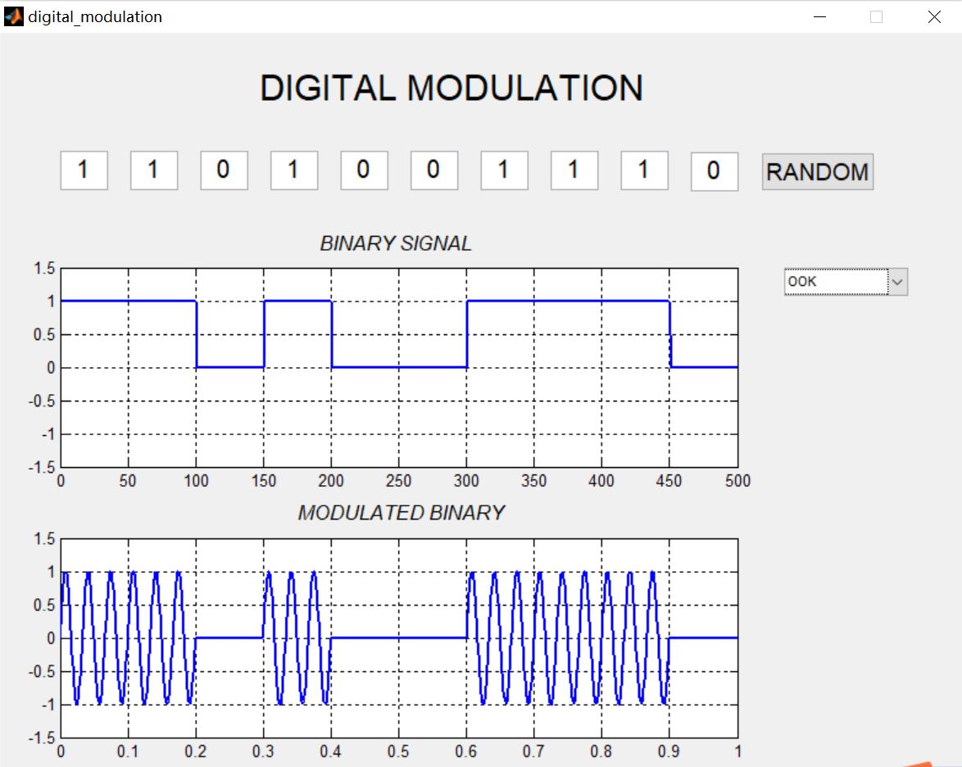Minimize the digital_modulation window

pyautogui.click(x=819, y=16)
